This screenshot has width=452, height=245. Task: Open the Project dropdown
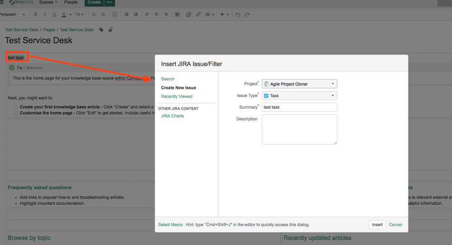point(300,84)
